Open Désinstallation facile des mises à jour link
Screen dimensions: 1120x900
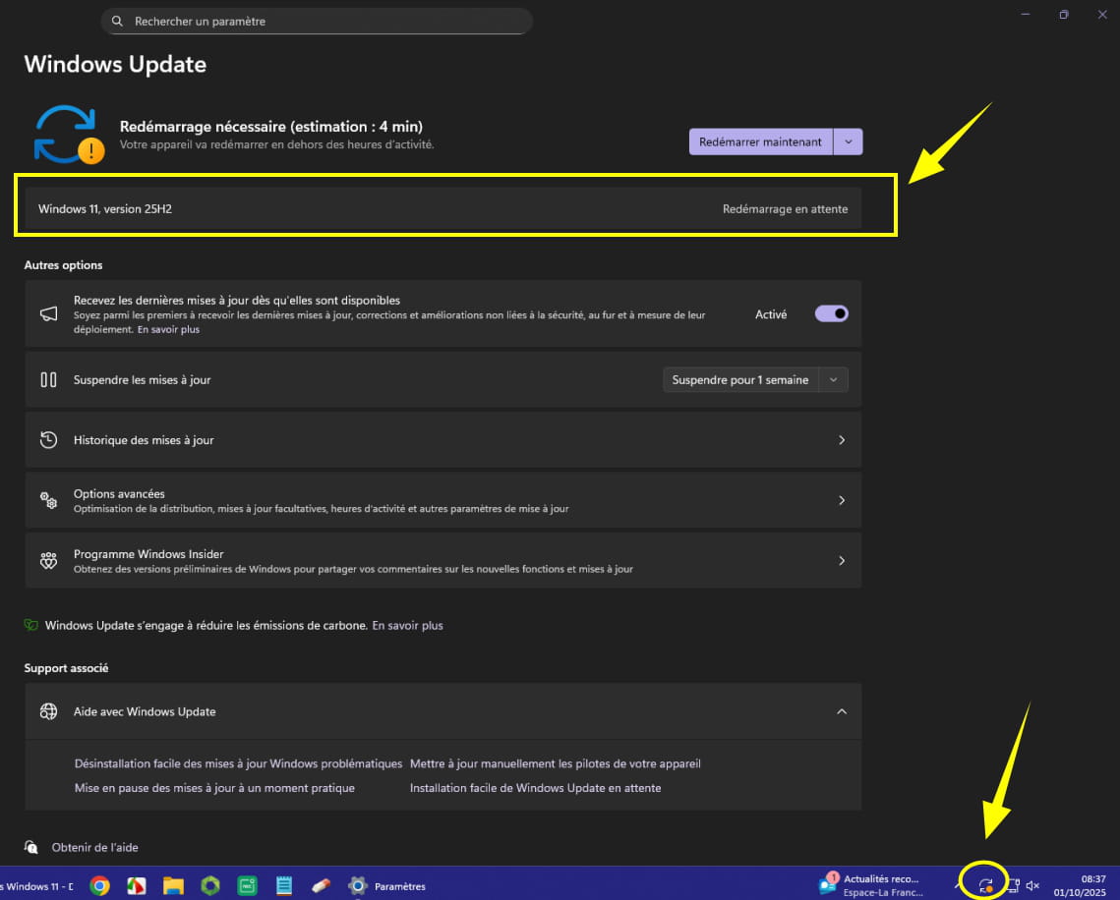[x=238, y=763]
